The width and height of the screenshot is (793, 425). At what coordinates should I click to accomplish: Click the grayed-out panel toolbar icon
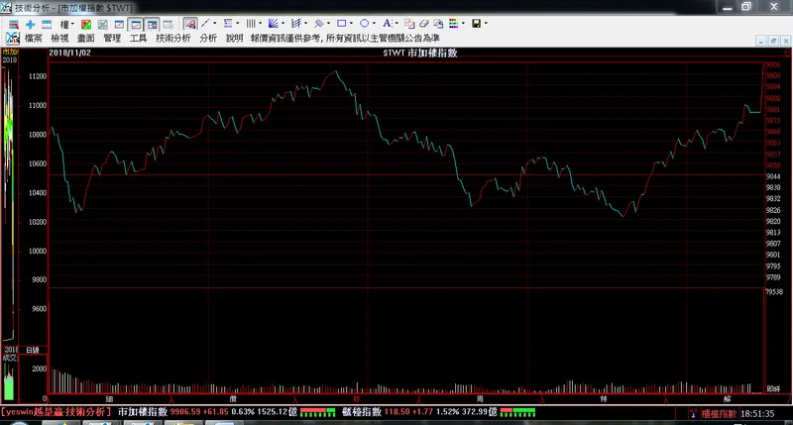[x=168, y=24]
